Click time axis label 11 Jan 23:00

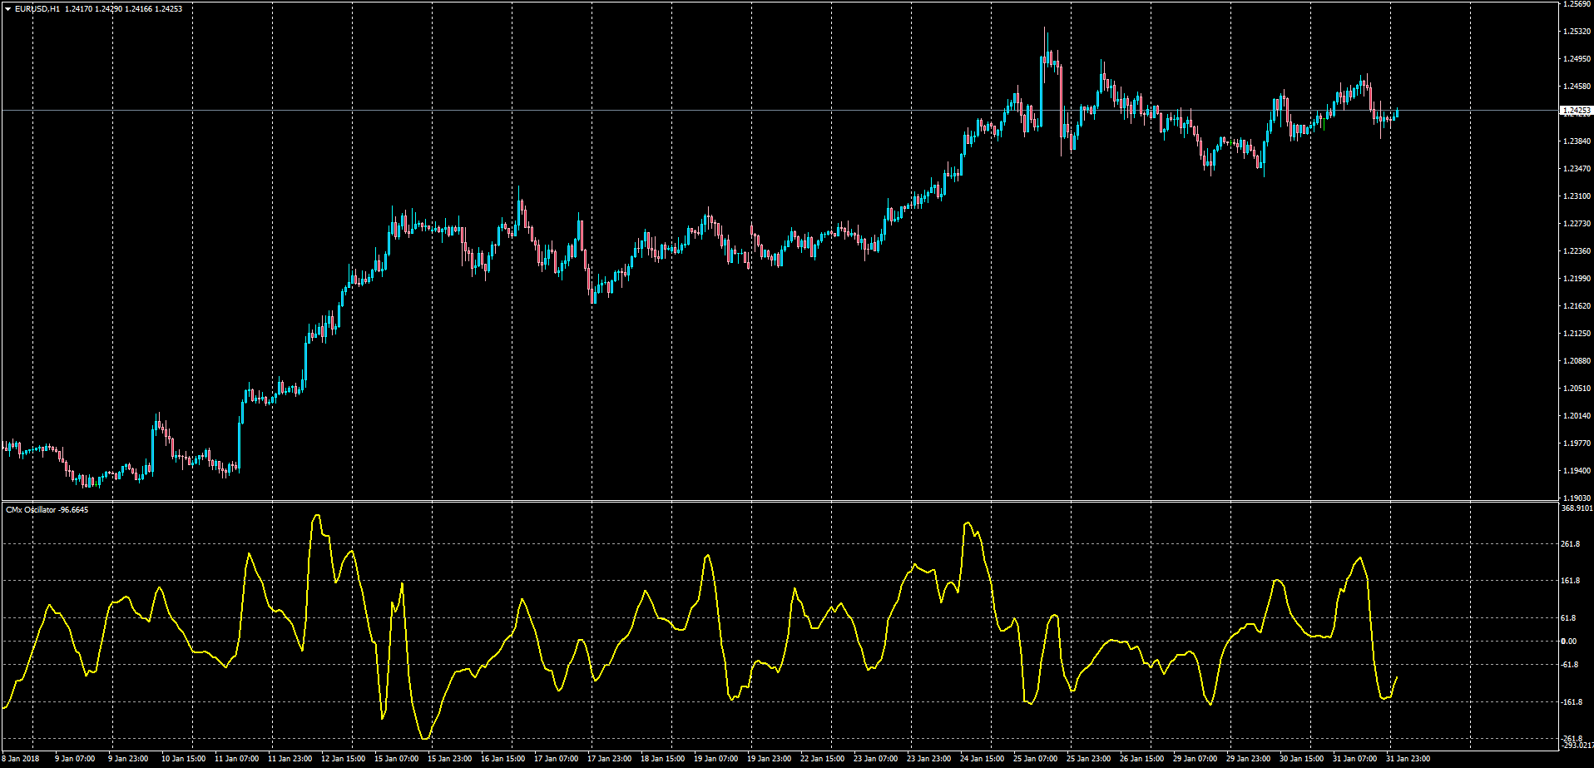(x=290, y=759)
